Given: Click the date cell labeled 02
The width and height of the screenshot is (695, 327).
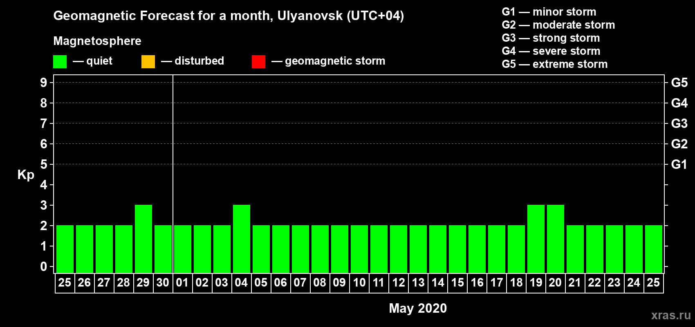Looking at the screenshot, I should (x=202, y=283).
